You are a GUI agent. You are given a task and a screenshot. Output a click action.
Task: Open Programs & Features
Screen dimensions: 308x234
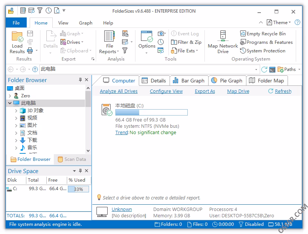[x=266, y=42]
